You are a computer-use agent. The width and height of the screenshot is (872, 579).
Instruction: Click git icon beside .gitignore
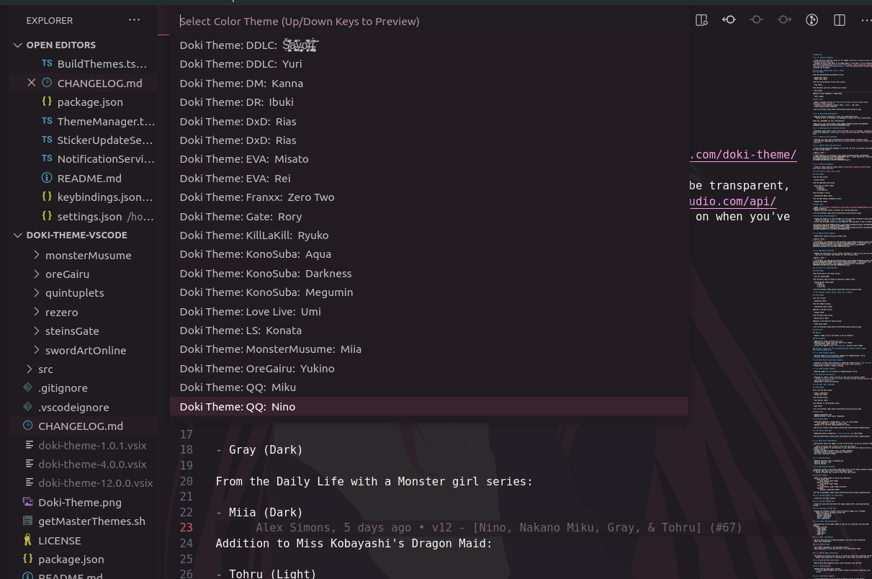[x=28, y=387]
